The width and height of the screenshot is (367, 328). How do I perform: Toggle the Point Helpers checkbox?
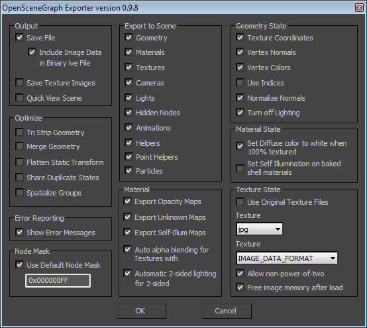[x=129, y=156]
